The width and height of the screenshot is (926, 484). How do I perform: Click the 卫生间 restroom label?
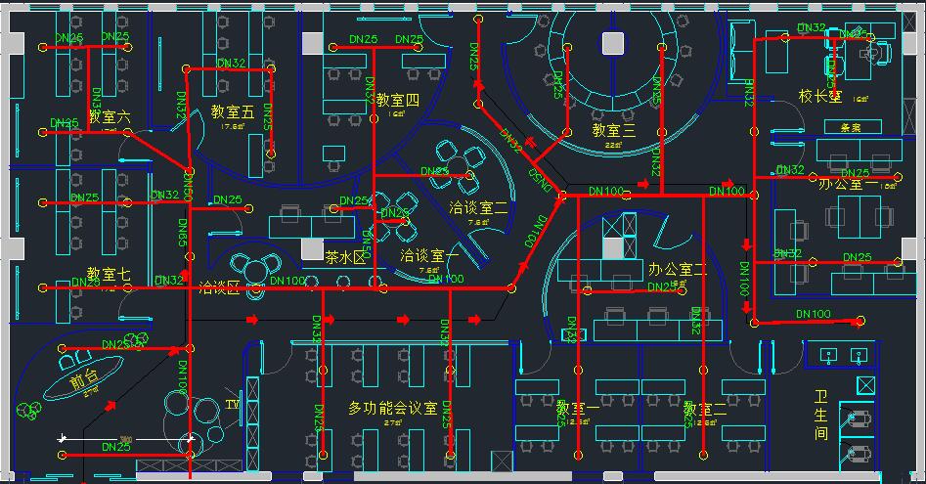[x=821, y=415]
